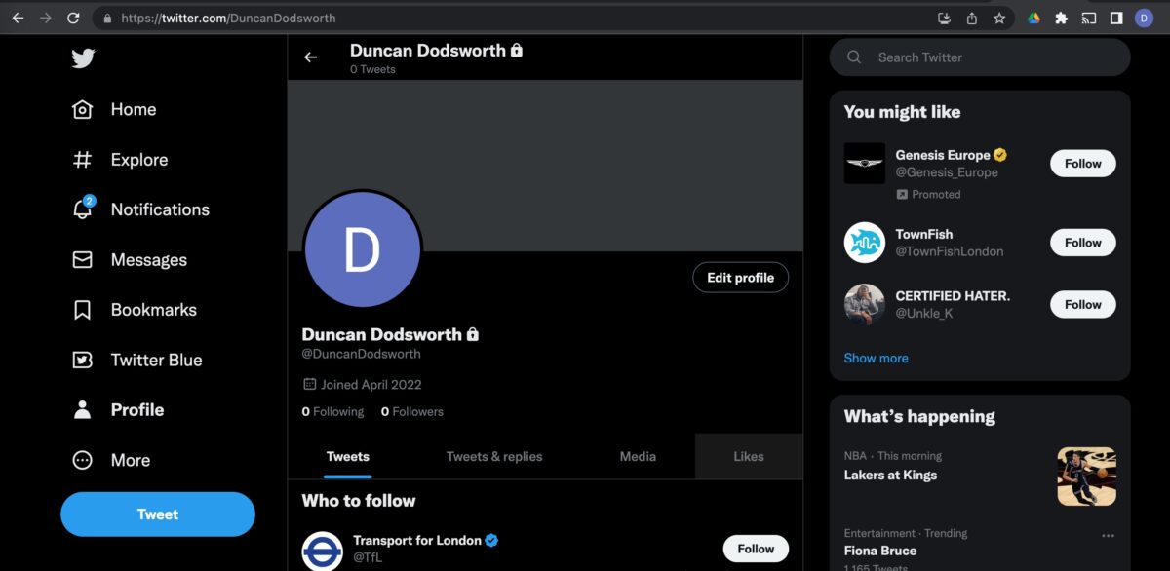1170x571 pixels.
Task: Open the 0 Following list
Action: [x=332, y=412]
